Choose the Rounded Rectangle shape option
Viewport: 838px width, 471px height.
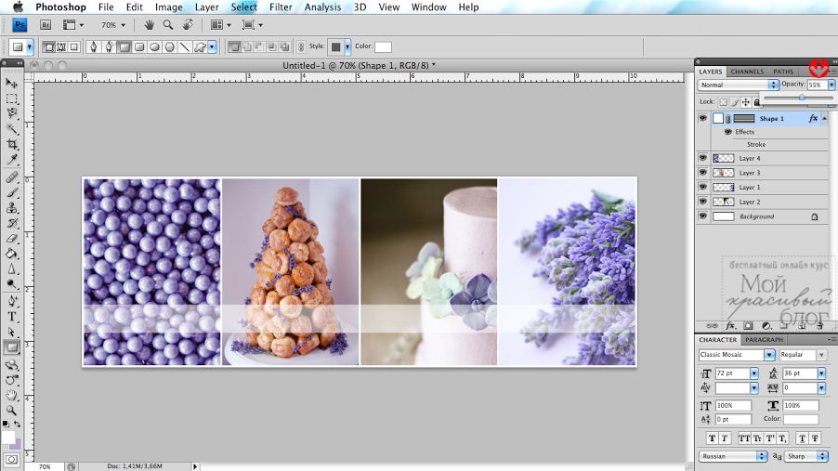pyautogui.click(x=139, y=47)
